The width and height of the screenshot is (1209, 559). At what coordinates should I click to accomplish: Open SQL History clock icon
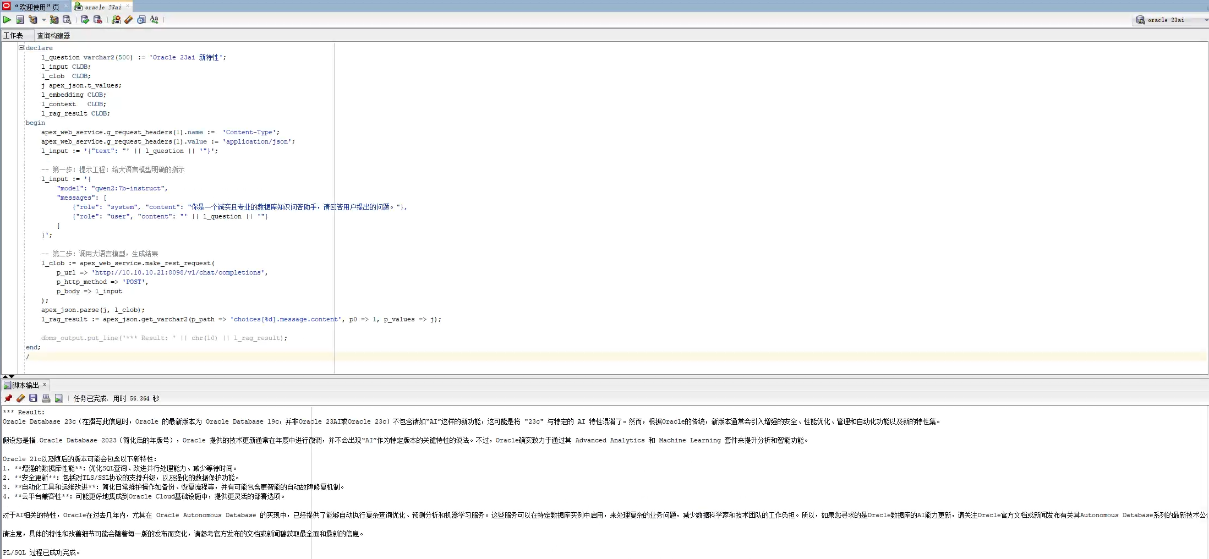(x=141, y=20)
